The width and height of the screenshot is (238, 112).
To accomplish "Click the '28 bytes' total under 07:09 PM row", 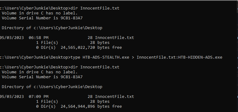I will coord(100,101).
